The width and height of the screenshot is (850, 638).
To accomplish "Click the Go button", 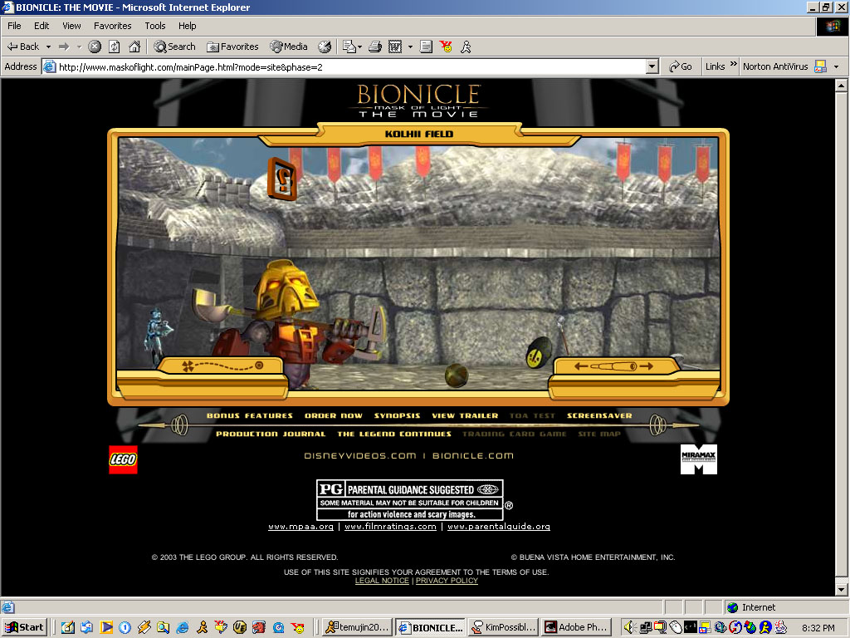I will coord(681,66).
